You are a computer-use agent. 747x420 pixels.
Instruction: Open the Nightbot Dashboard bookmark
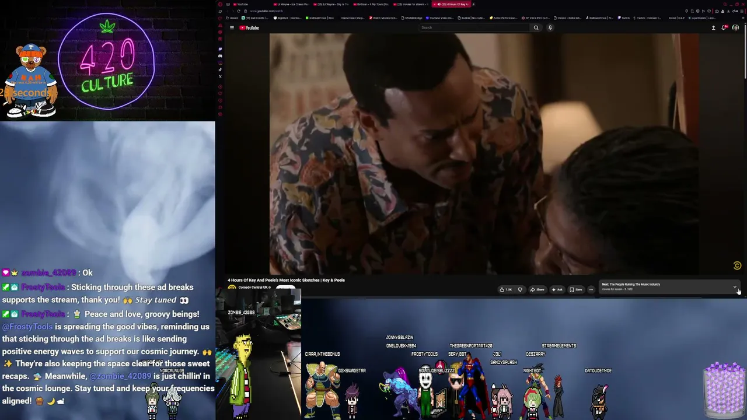(x=289, y=18)
